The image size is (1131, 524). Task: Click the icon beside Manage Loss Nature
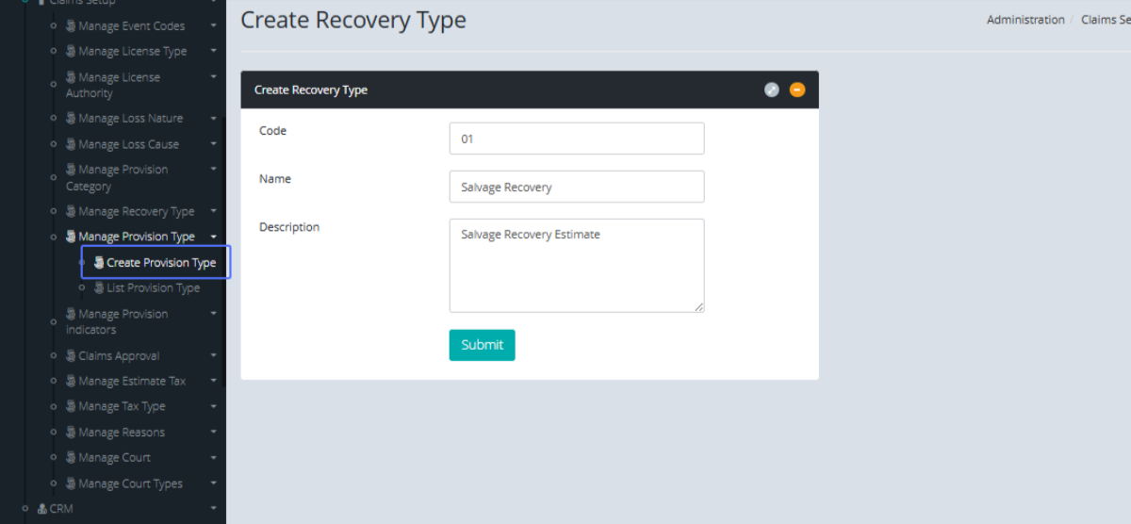pos(71,119)
